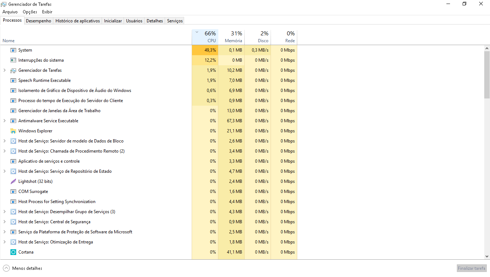This screenshot has height=277, width=490.
Task: Expand Host de Serviço: Central de Segurança
Action: (x=4, y=222)
